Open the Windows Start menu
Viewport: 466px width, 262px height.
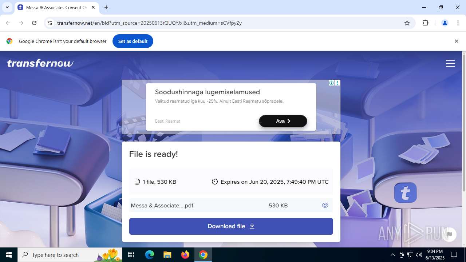(9, 255)
